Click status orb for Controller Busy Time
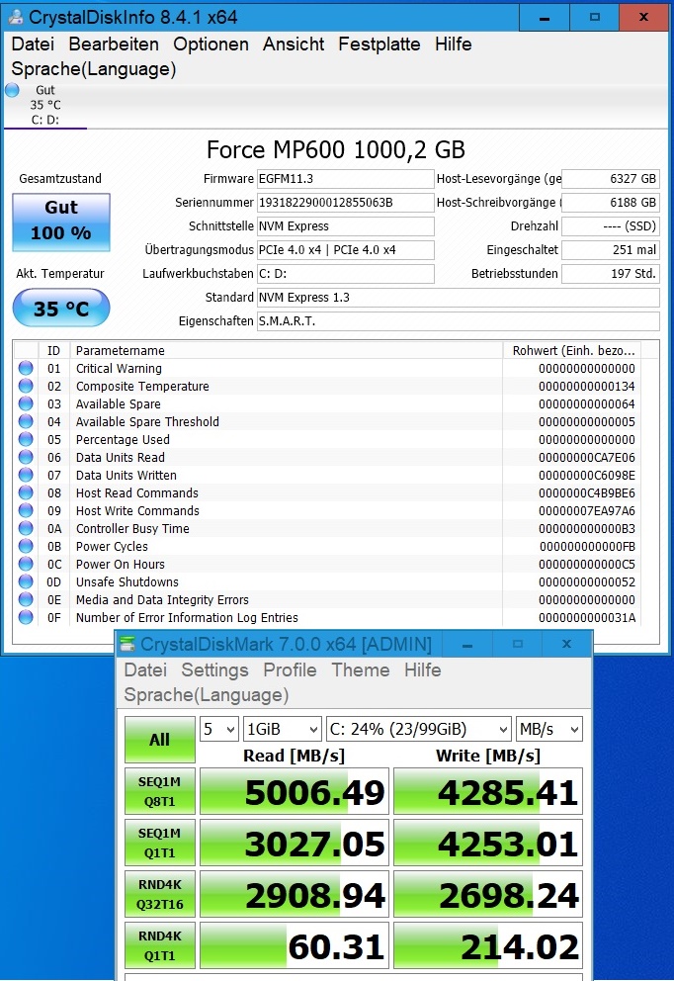674x981 pixels. 26,529
